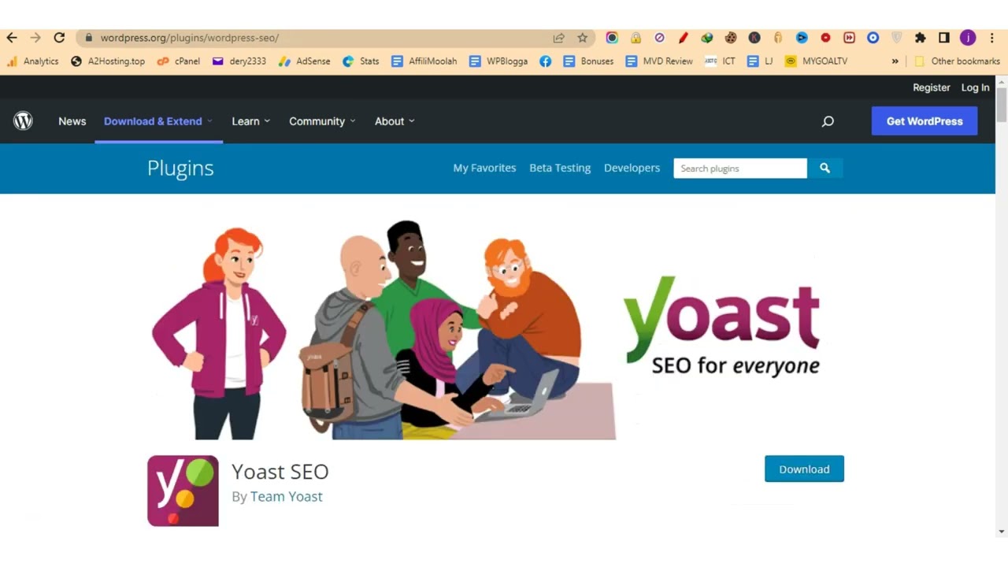The height and width of the screenshot is (567, 1008).
Task: Open the Register link
Action: click(932, 87)
